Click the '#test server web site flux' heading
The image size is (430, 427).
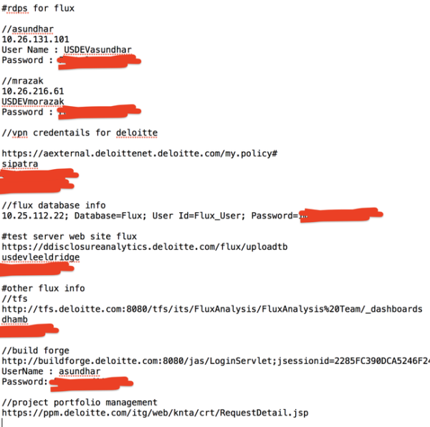click(x=69, y=236)
